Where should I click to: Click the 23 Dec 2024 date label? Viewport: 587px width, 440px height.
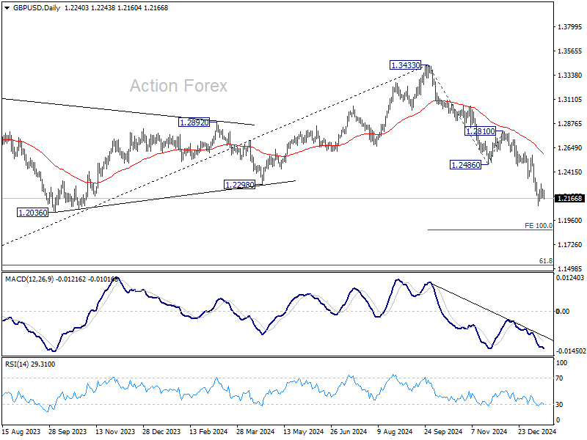(x=538, y=431)
